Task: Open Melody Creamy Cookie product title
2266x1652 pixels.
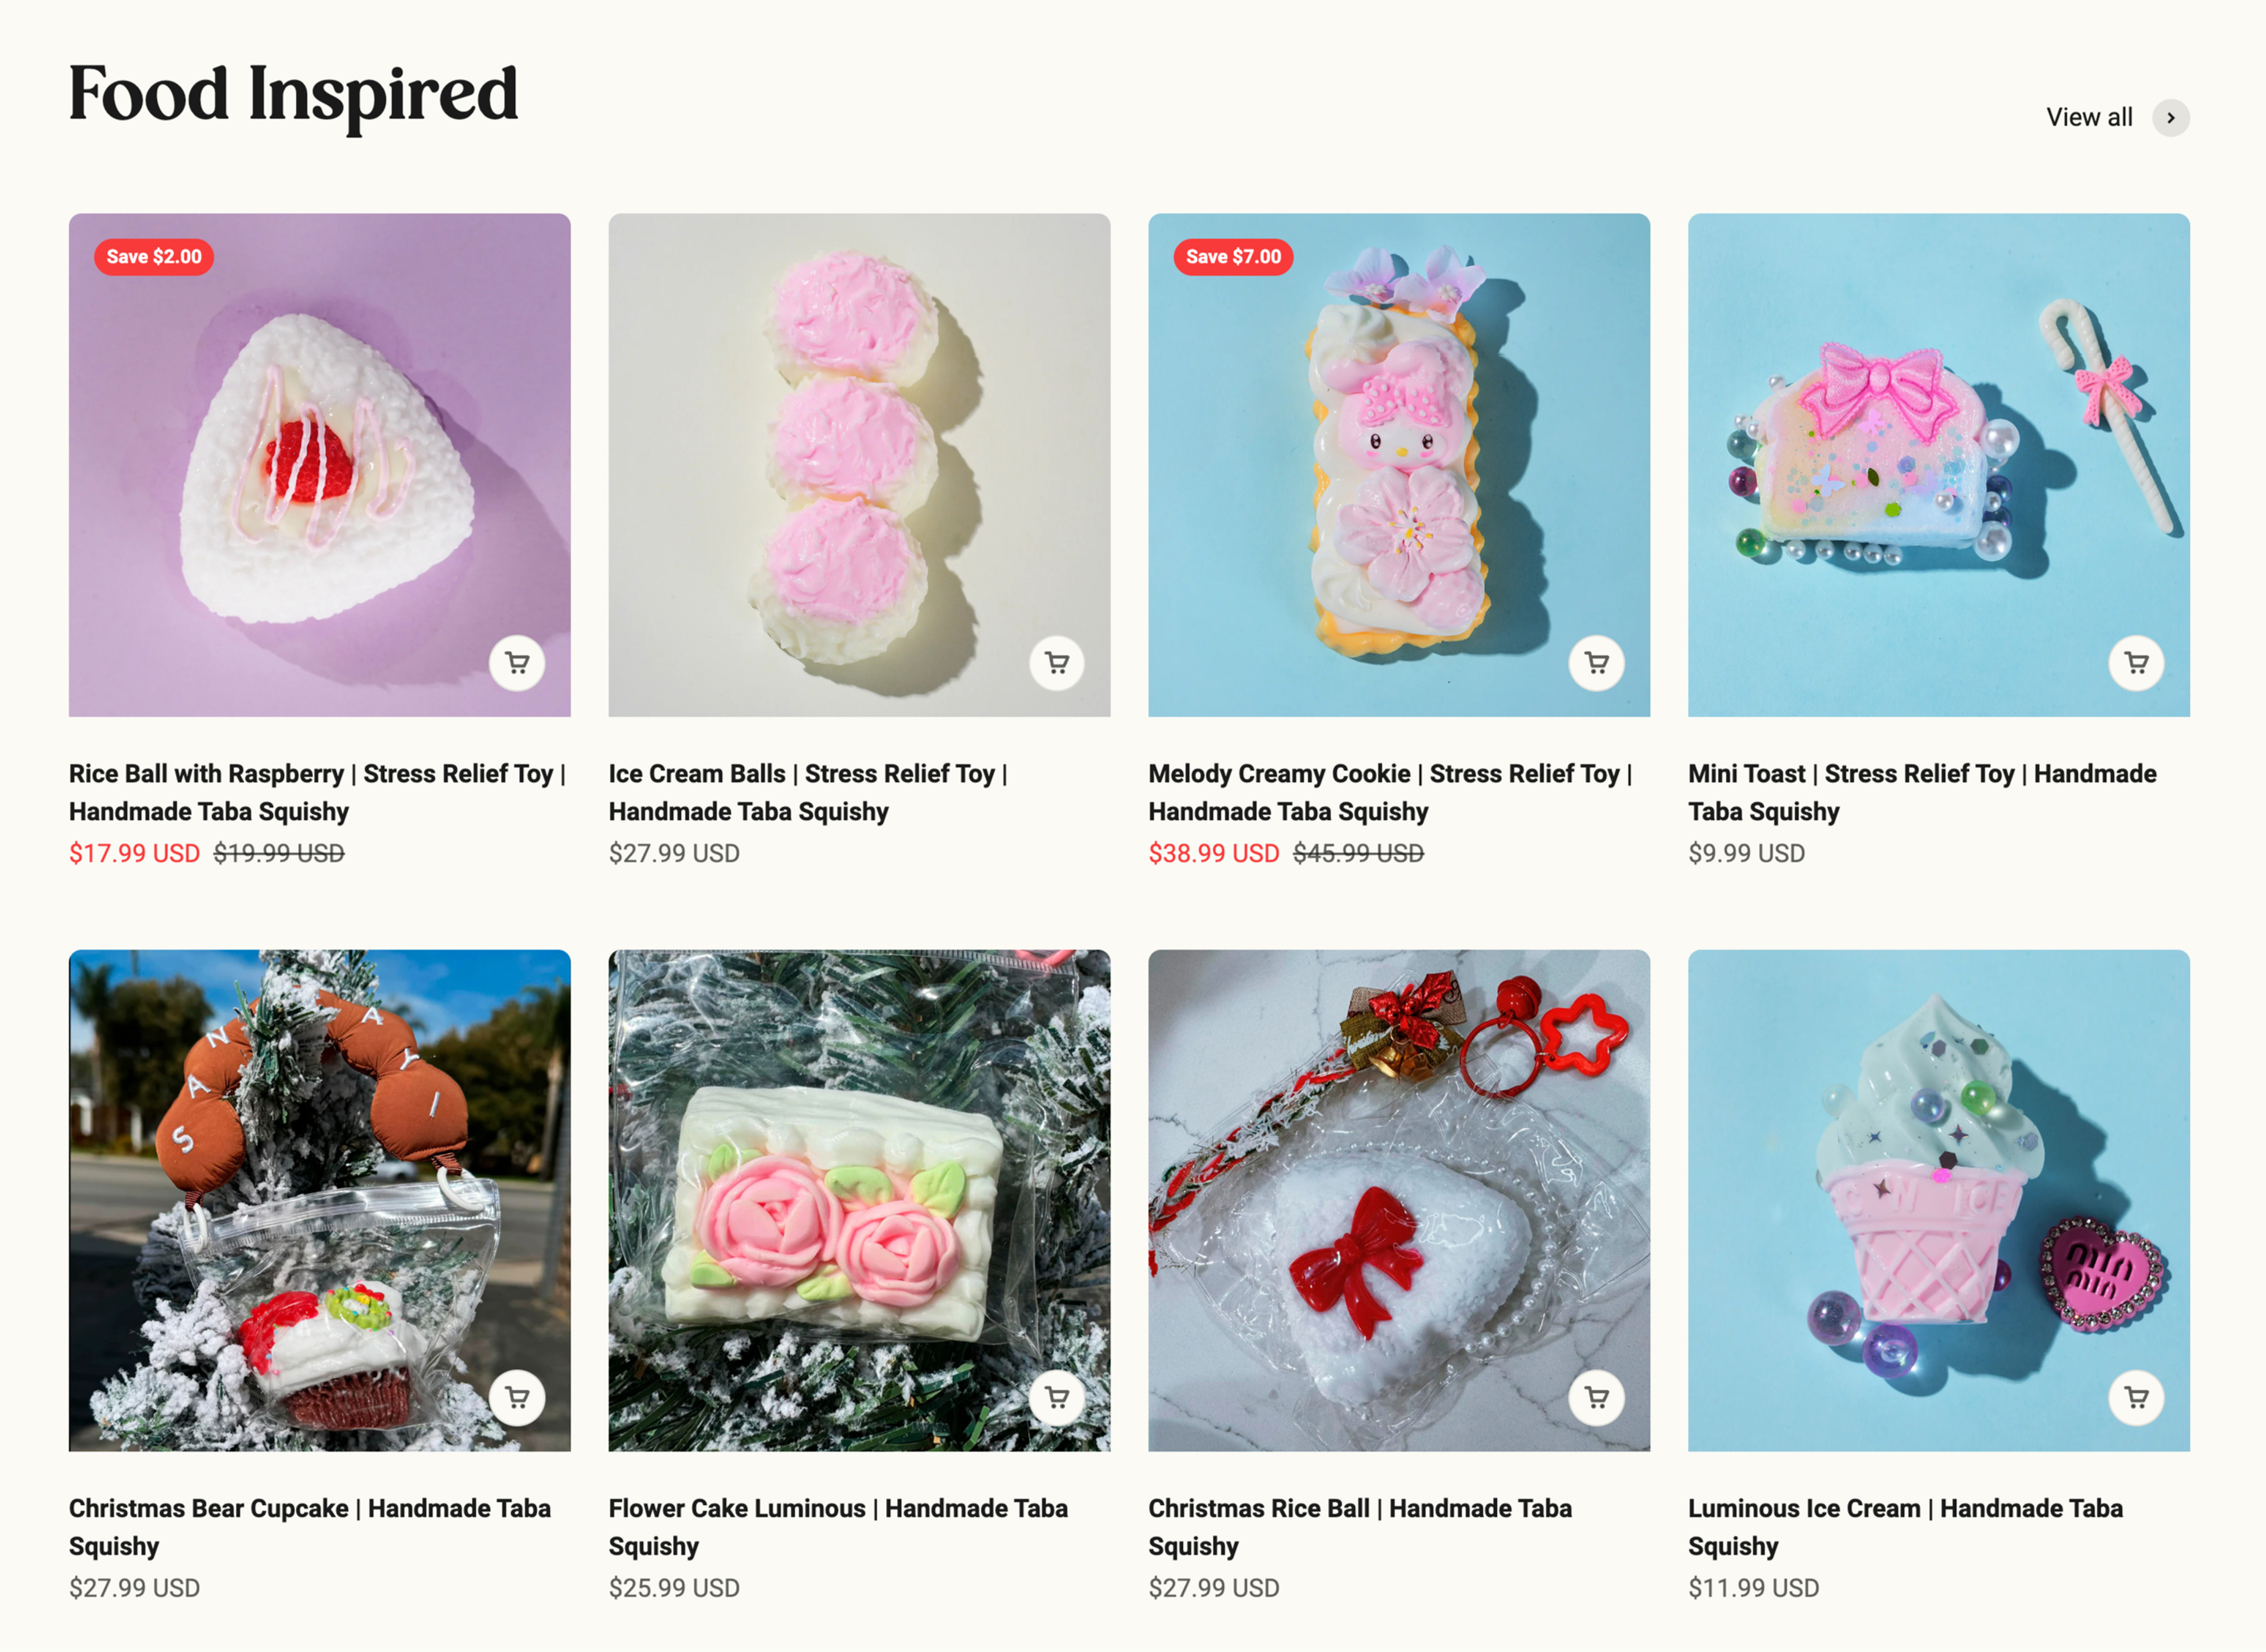Action: coord(1390,792)
